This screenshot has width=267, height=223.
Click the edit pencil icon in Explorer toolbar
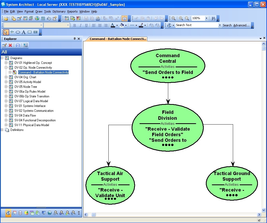point(5,45)
